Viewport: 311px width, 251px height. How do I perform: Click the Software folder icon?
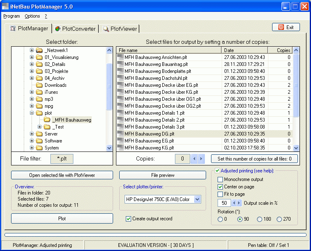[x=39, y=141]
